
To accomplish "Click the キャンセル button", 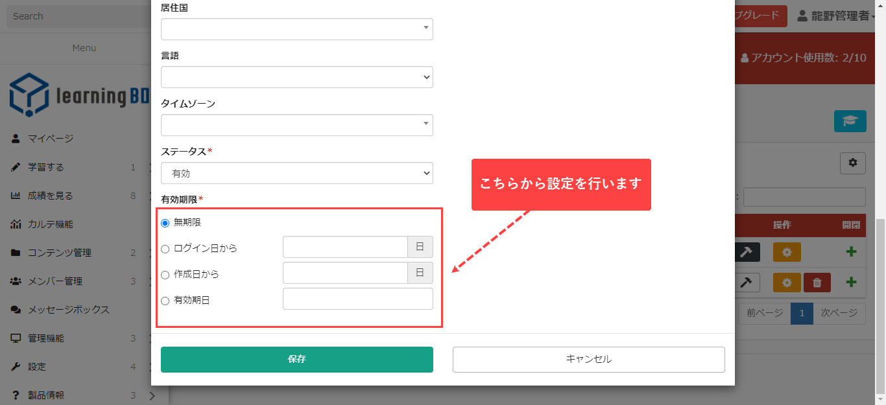I will pos(588,360).
